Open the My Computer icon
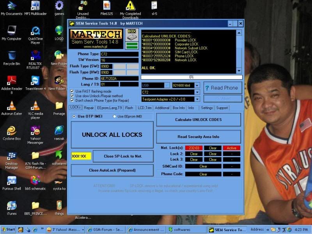This screenshot has width=312, height=234. coord(12,33)
